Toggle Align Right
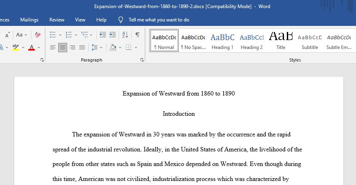 (72, 47)
